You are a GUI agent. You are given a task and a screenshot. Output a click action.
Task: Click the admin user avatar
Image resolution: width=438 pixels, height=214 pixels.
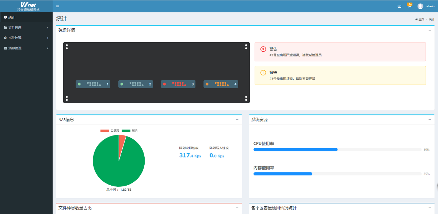[x=420, y=6]
